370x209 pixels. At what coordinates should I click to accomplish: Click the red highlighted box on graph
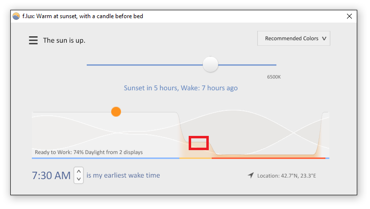pos(198,143)
